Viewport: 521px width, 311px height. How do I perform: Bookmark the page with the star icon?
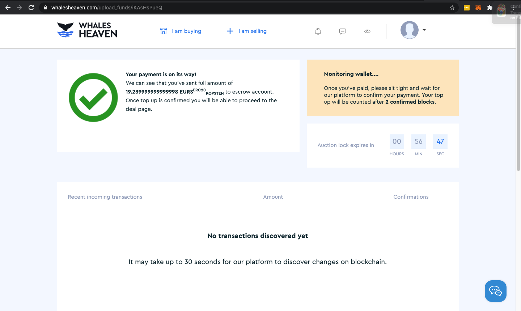click(452, 8)
